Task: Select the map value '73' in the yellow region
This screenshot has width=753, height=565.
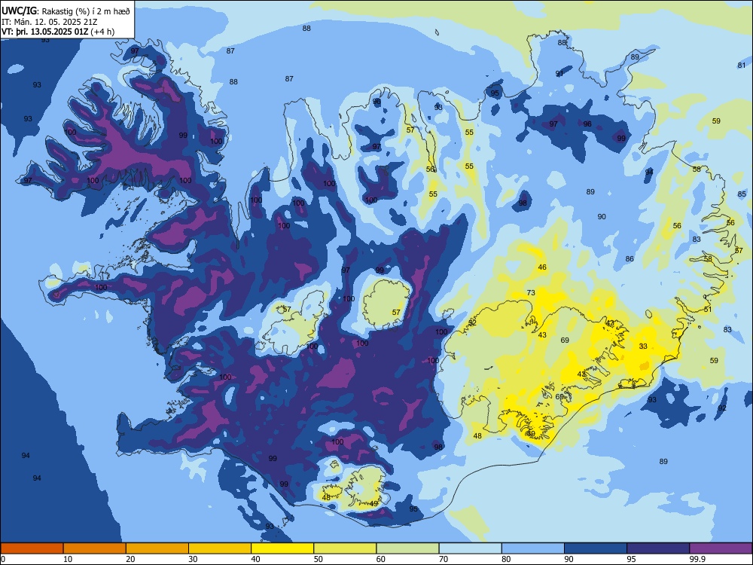Action: 531,292
